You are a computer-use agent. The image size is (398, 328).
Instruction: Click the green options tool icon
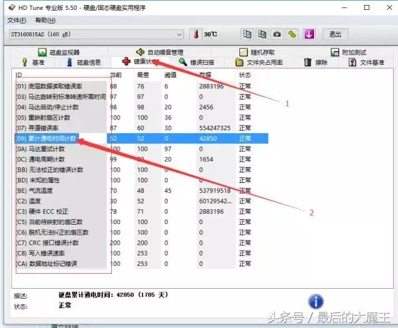click(x=292, y=34)
